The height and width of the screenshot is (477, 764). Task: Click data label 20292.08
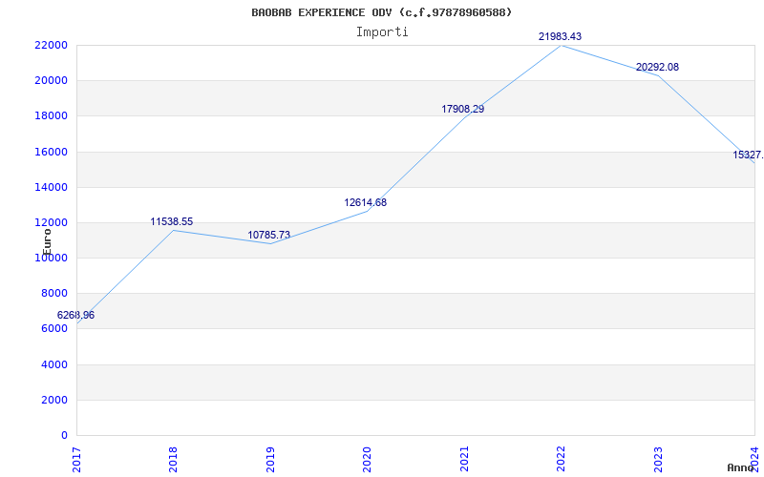[657, 67]
